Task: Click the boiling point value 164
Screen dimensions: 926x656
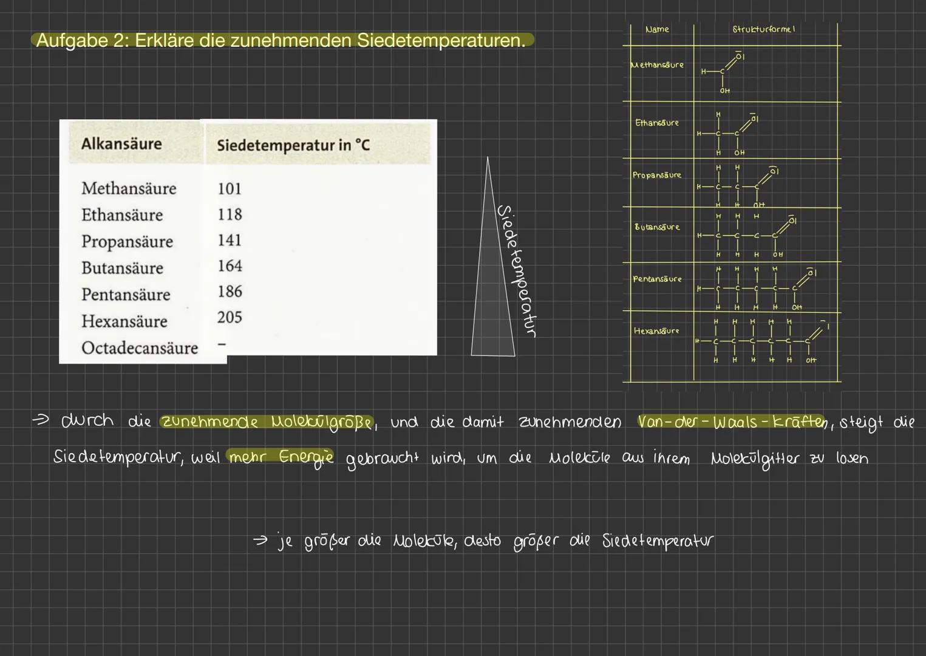Action: 230,266
